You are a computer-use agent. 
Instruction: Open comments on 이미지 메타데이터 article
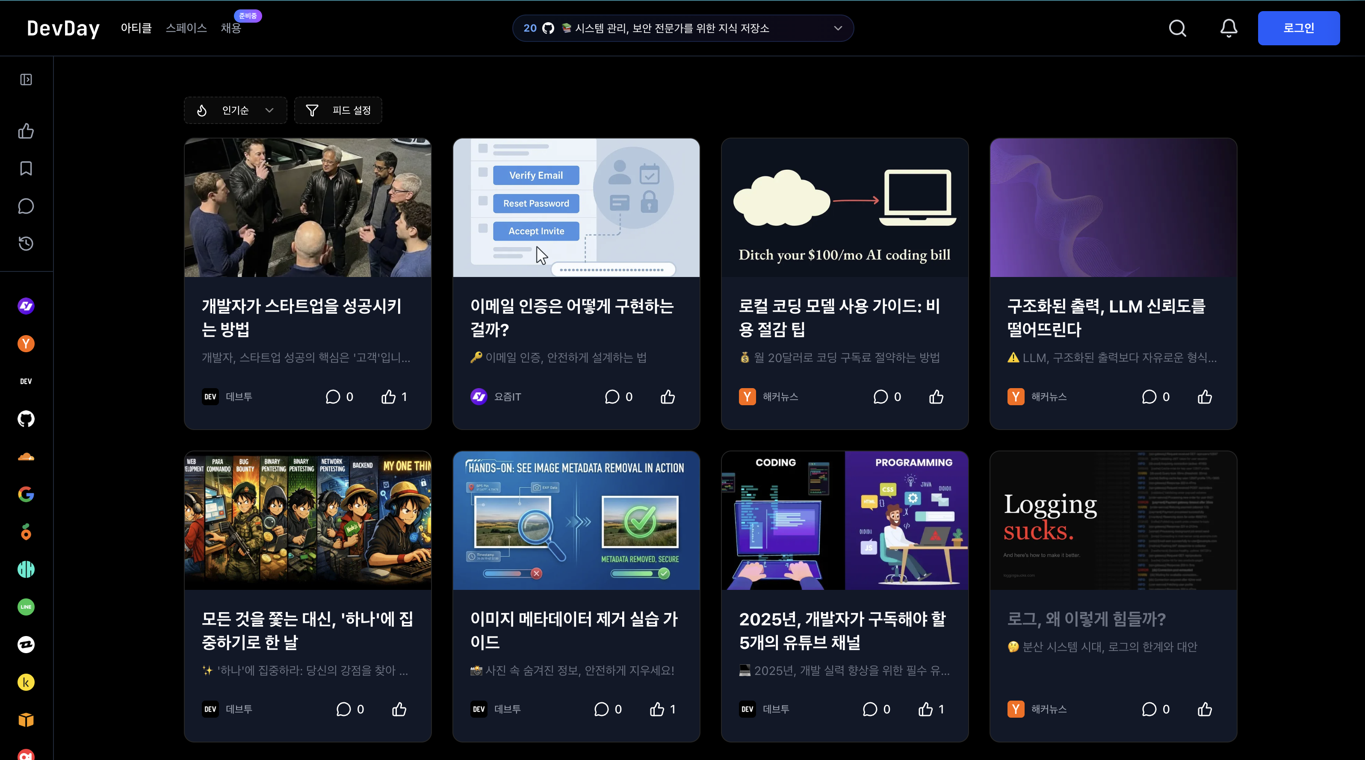pyautogui.click(x=607, y=709)
